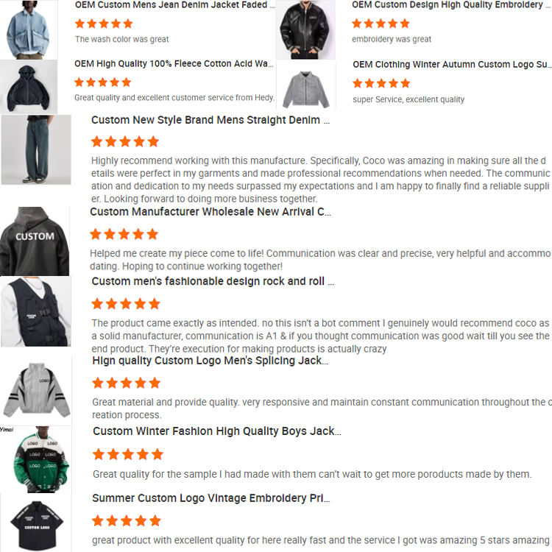Open the dark fleece hoodie thumbnail
This screenshot has height=552, width=552.
29,87
